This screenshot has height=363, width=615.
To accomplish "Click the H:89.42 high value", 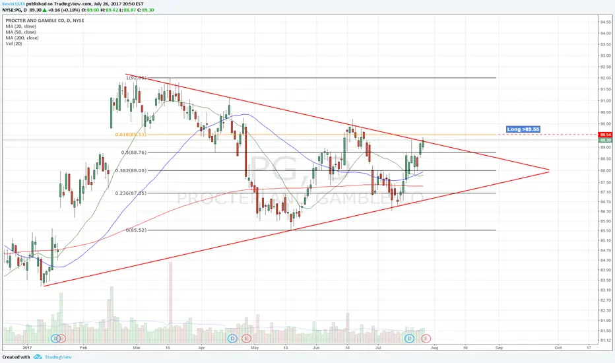I will pos(109,10).
